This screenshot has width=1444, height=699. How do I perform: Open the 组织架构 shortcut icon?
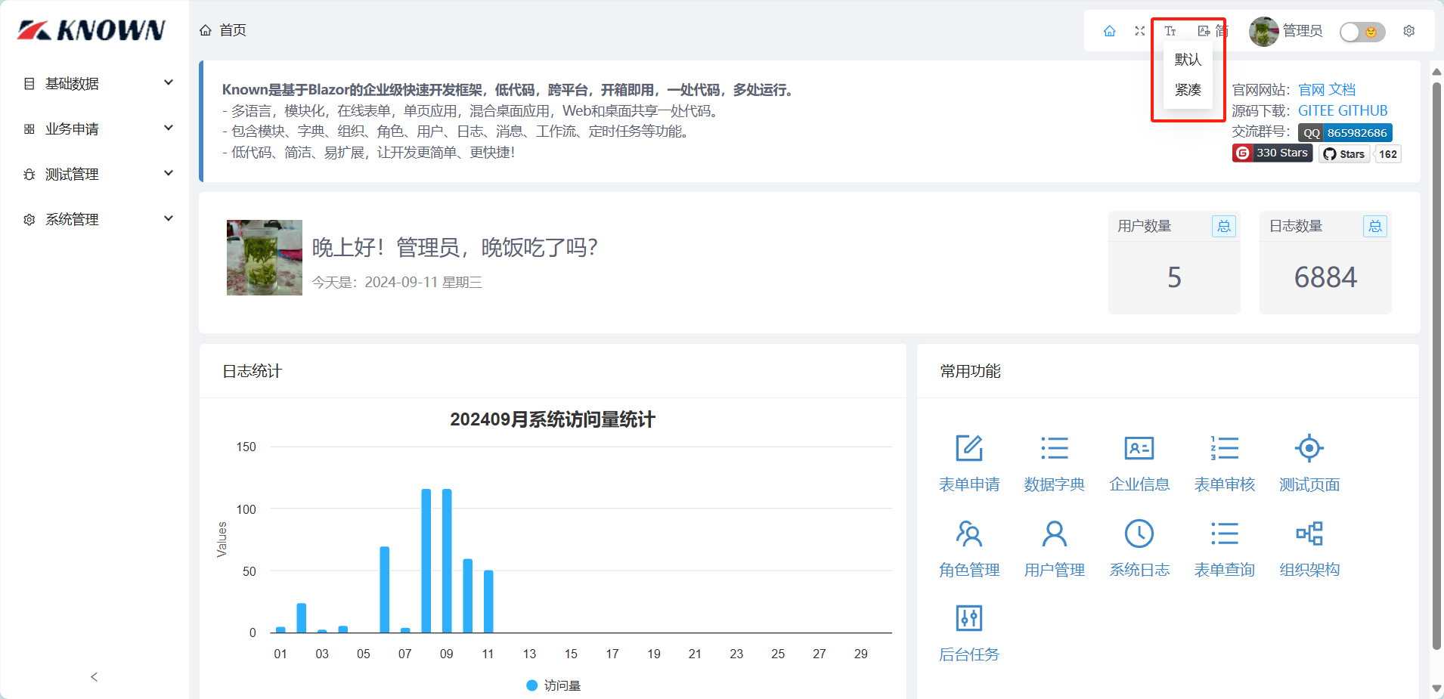coord(1309,534)
